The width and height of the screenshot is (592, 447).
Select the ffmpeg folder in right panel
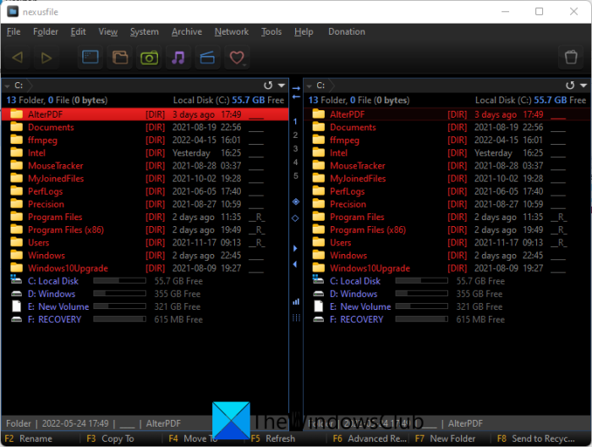(x=447, y=141)
